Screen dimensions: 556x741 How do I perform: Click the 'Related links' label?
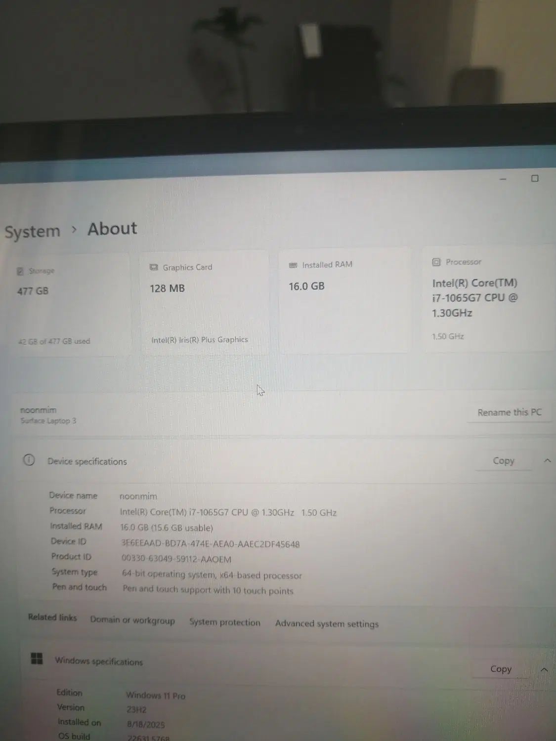point(52,617)
